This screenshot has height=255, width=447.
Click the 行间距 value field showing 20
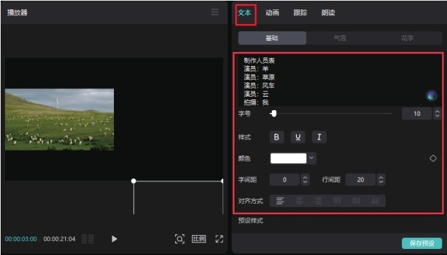[x=360, y=180]
